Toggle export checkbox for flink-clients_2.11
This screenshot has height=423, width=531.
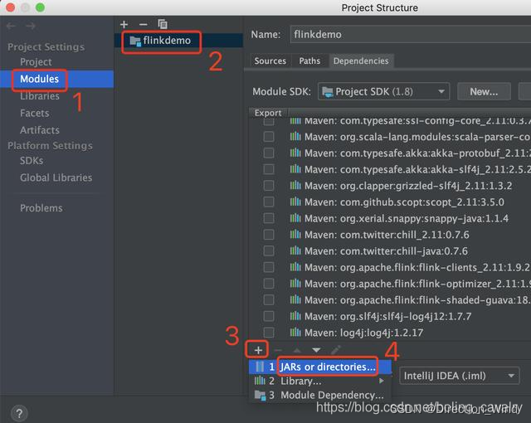tap(269, 267)
